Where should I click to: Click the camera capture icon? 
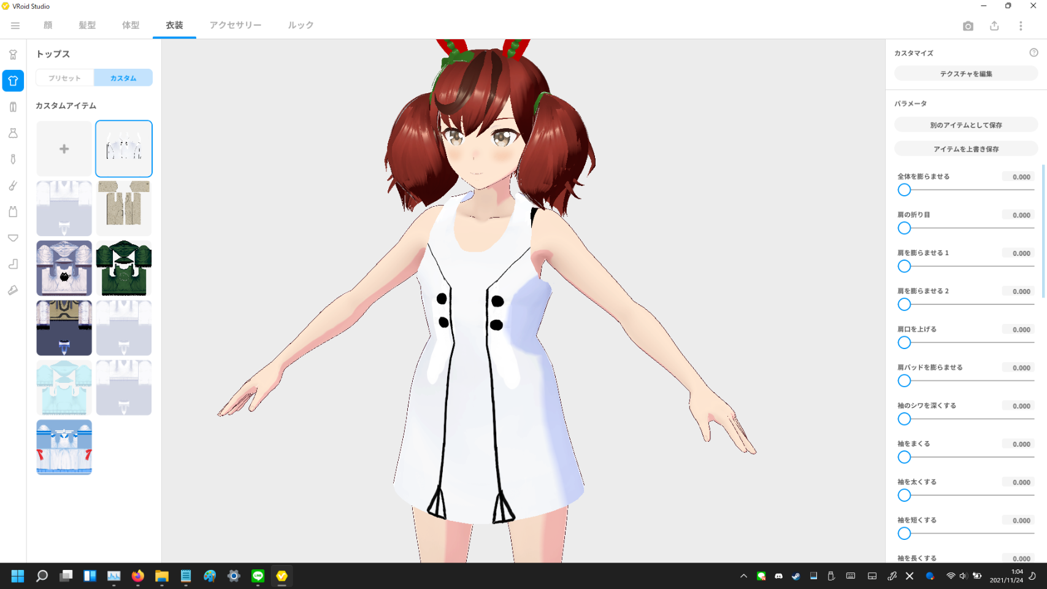(968, 26)
